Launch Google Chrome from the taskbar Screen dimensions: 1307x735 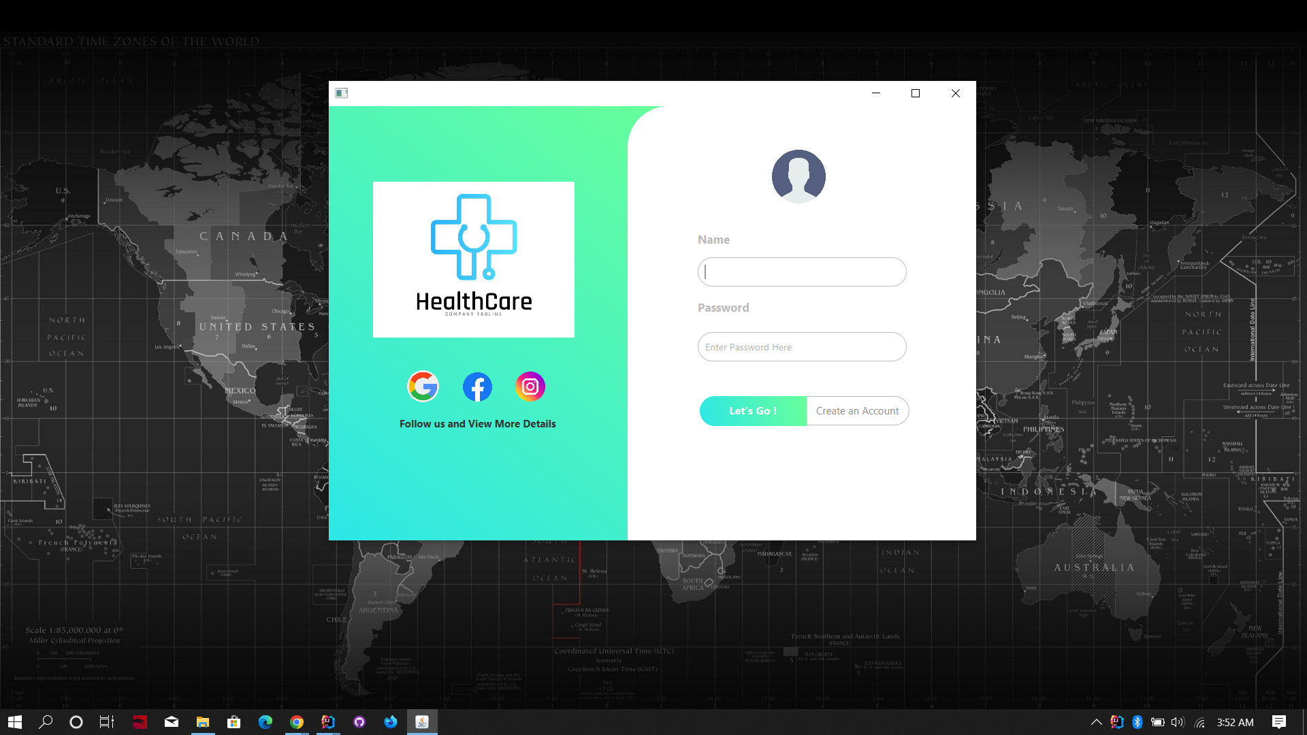tap(297, 722)
